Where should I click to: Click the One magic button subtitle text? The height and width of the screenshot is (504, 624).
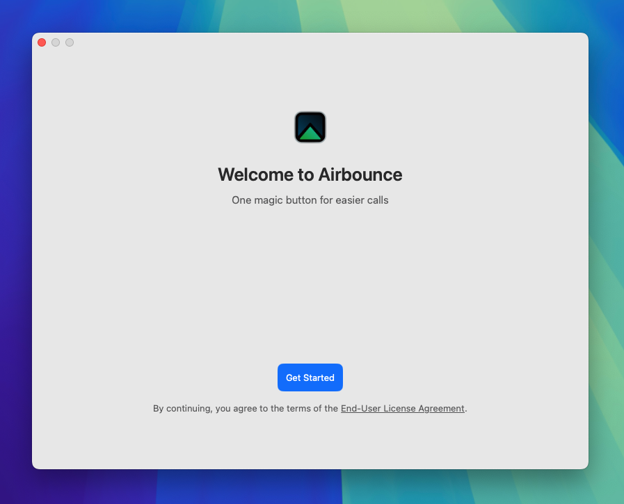tap(310, 200)
